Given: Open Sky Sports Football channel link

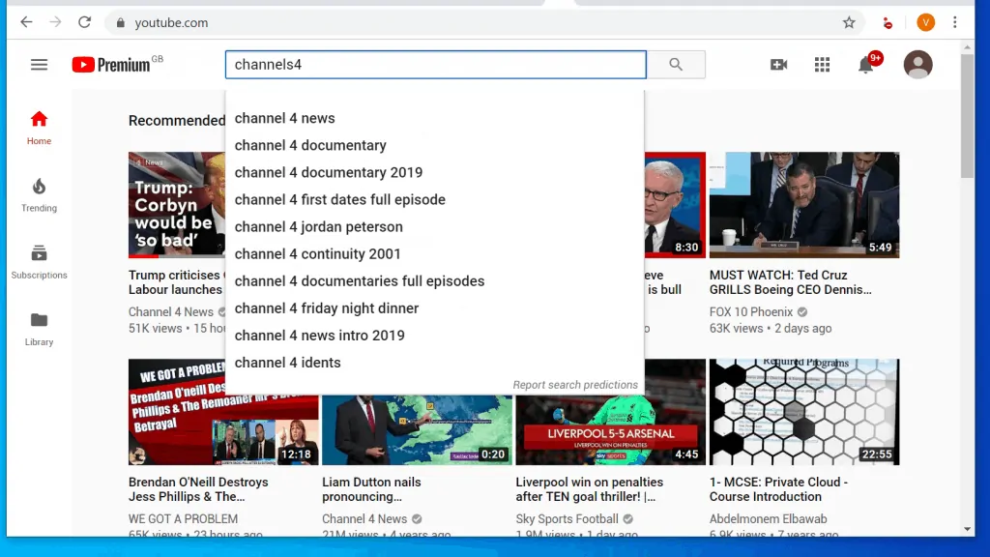Looking at the screenshot, I should click(567, 519).
